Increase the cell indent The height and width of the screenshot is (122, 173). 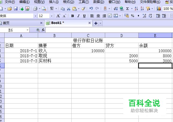click(164, 16)
